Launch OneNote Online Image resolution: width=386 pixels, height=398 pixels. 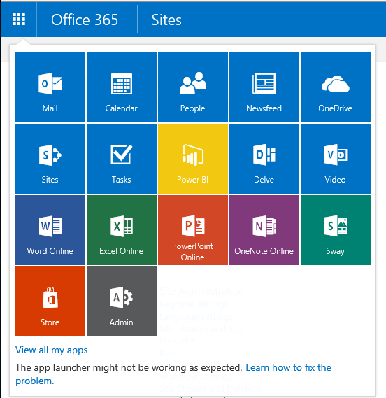pyautogui.click(x=264, y=230)
